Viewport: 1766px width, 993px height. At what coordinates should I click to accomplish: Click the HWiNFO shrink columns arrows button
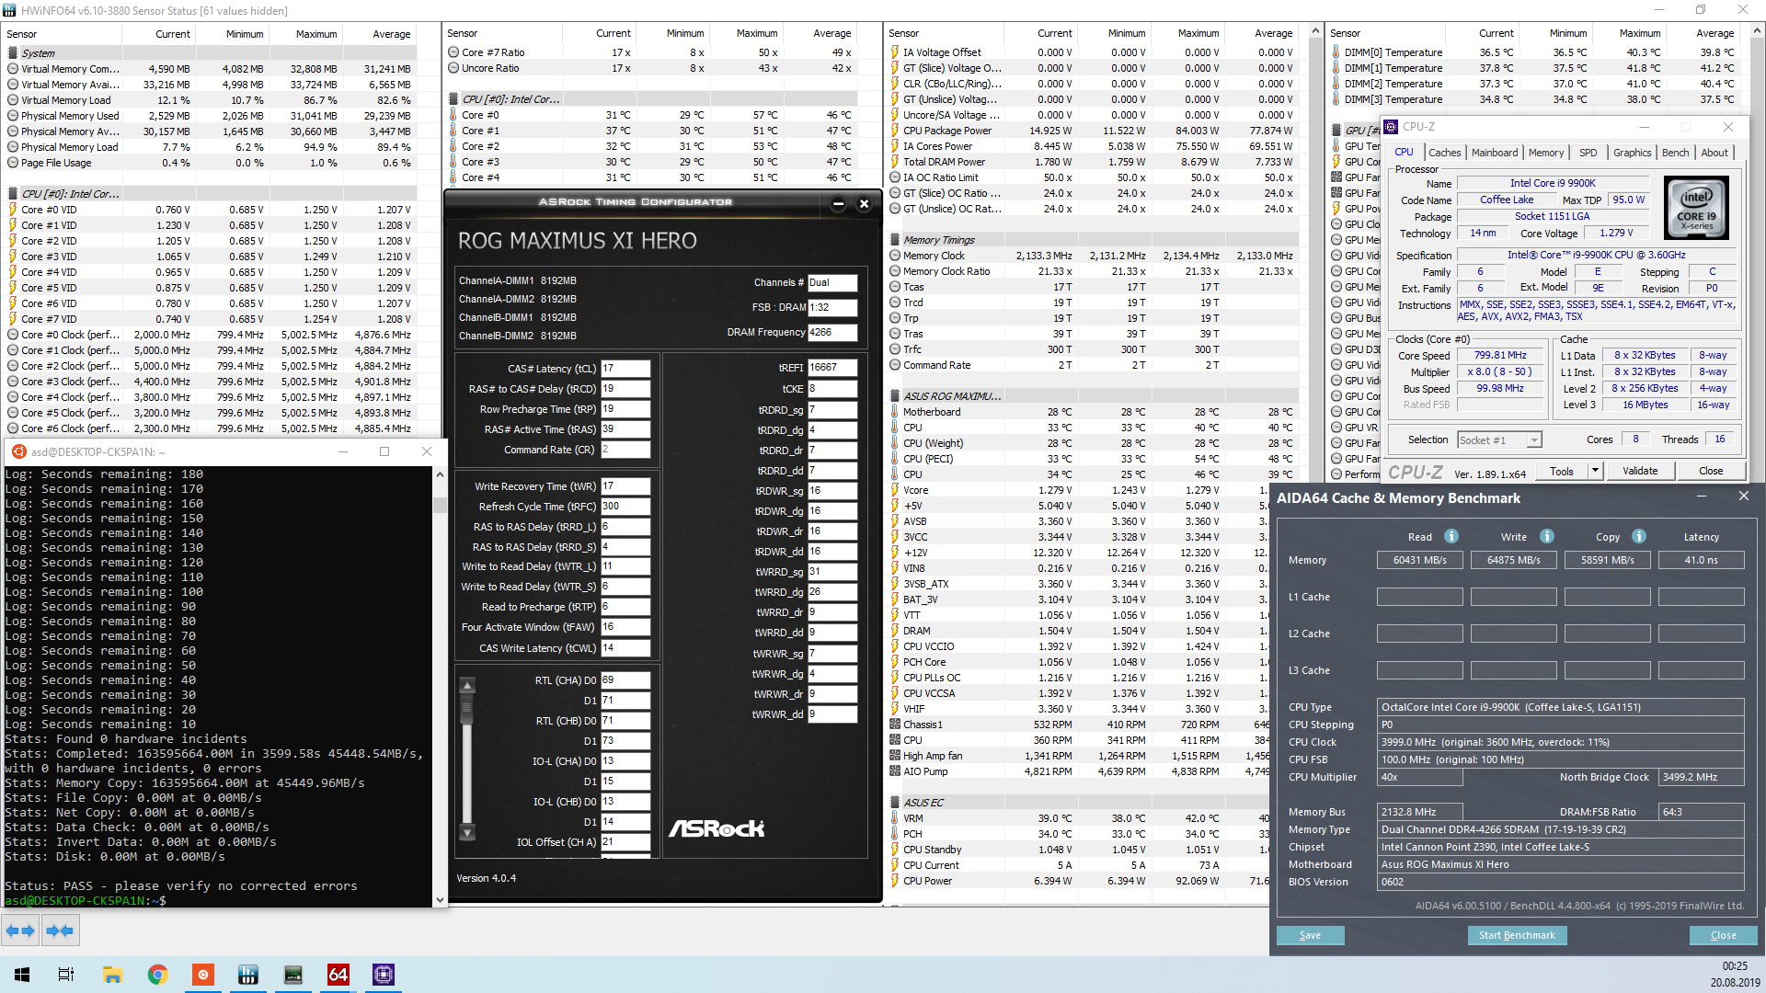[60, 931]
